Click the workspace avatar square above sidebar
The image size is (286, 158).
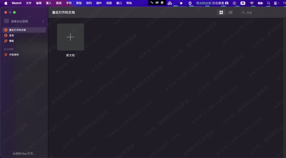pyautogui.click(x=7, y=21)
